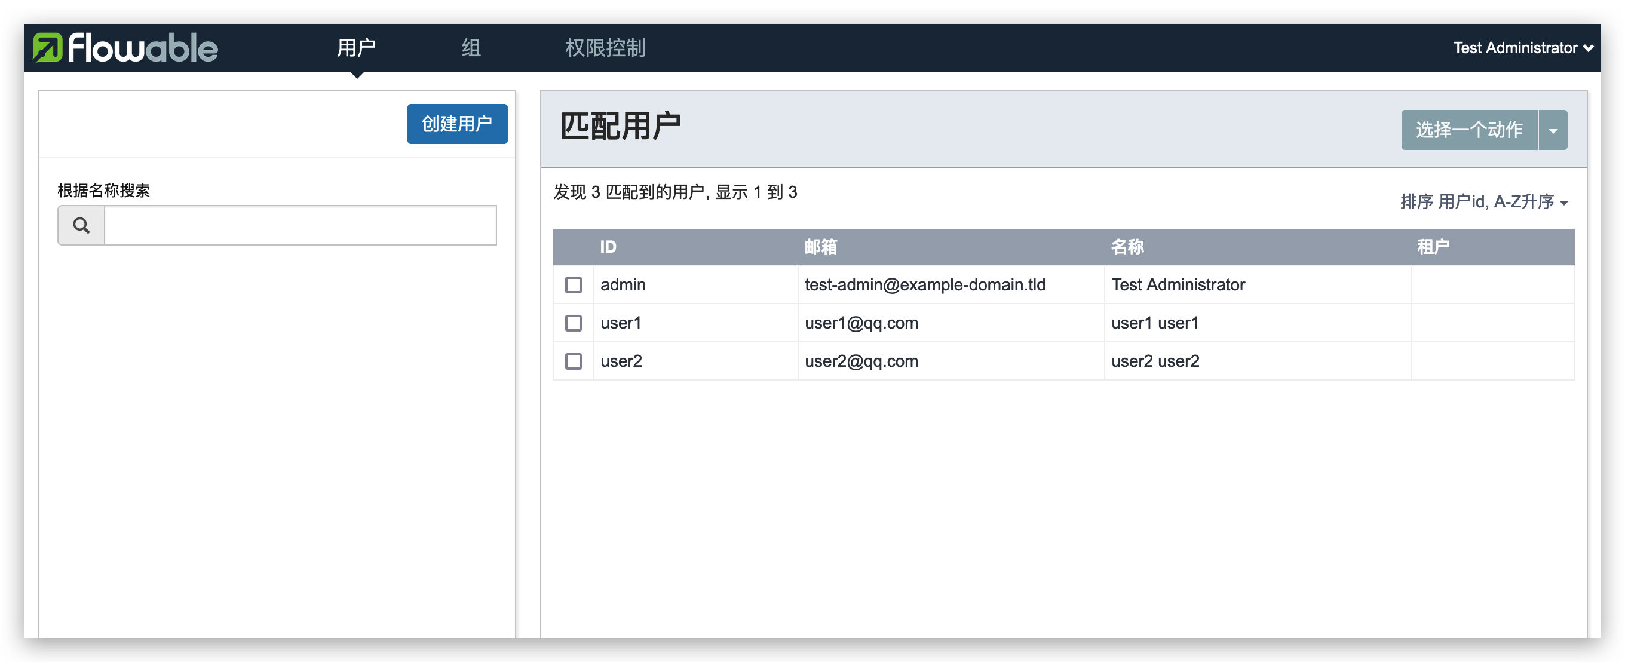Switch to the 用户 tab
1625x662 pixels.
coord(357,48)
